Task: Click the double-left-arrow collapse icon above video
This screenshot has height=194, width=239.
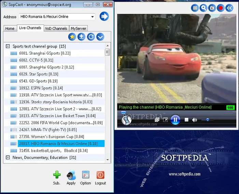Action: click(229, 8)
